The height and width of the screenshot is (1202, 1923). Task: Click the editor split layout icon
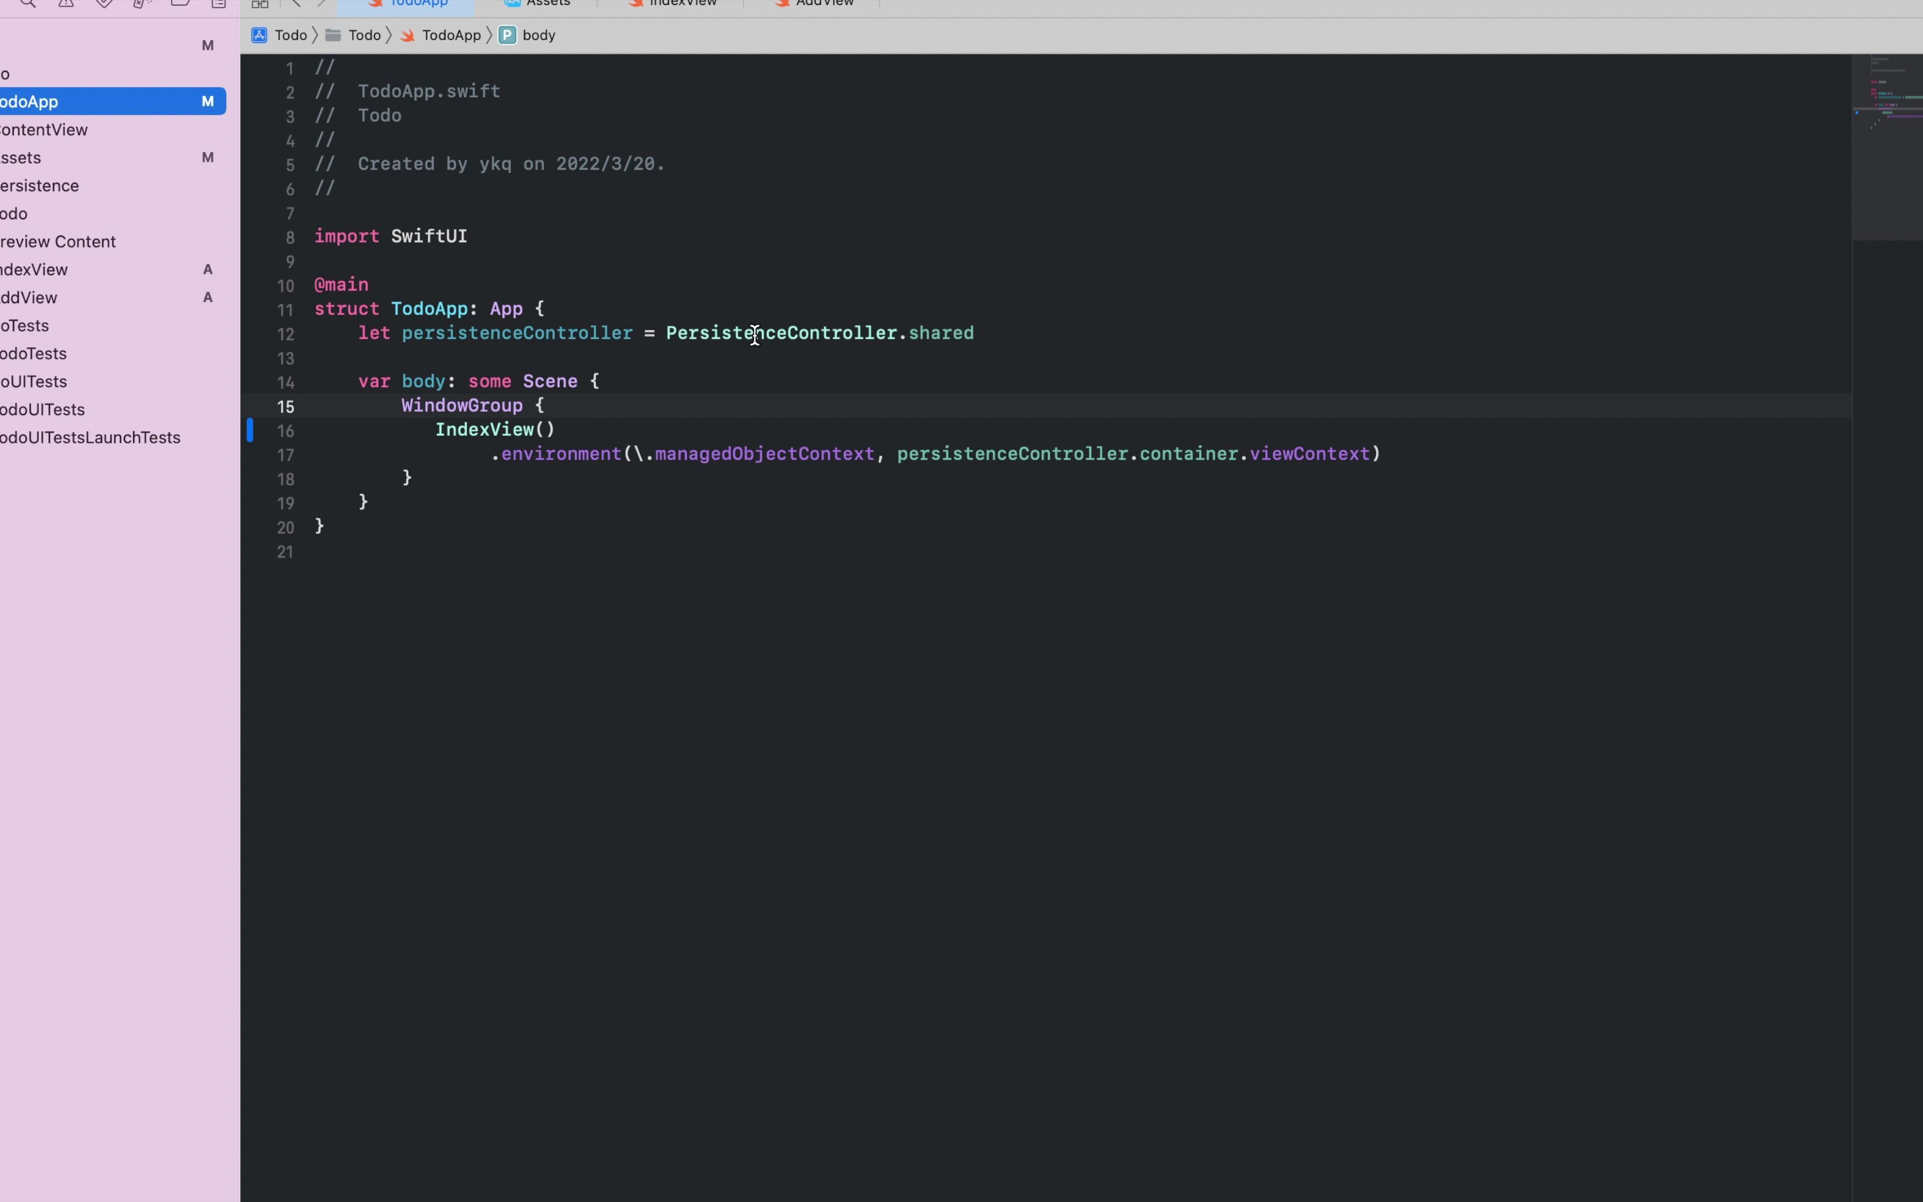(260, 4)
